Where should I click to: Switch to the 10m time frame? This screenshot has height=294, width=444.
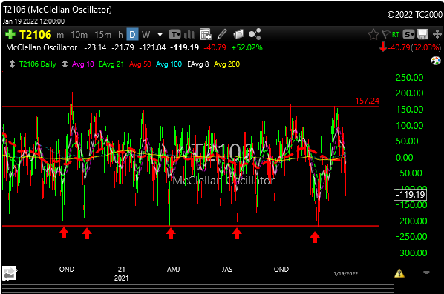[79, 35]
